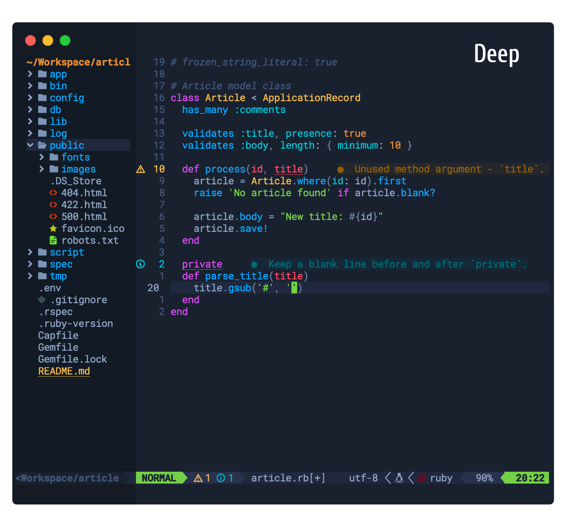Screen dimensions: 567x525
Task: Expand the script folder chevron
Action: pyautogui.click(x=30, y=252)
